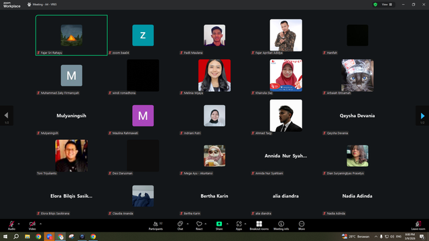Show hidden system tray icons
The height and width of the screenshot is (241, 429).
tap(376, 236)
